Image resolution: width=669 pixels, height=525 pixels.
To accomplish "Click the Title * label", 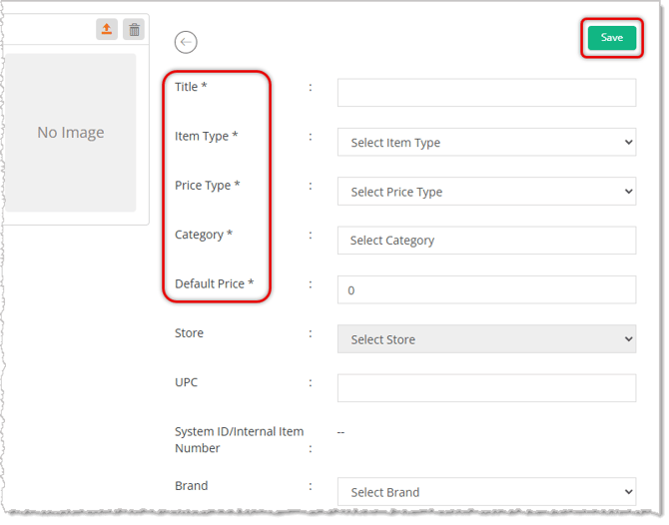I will tap(191, 87).
